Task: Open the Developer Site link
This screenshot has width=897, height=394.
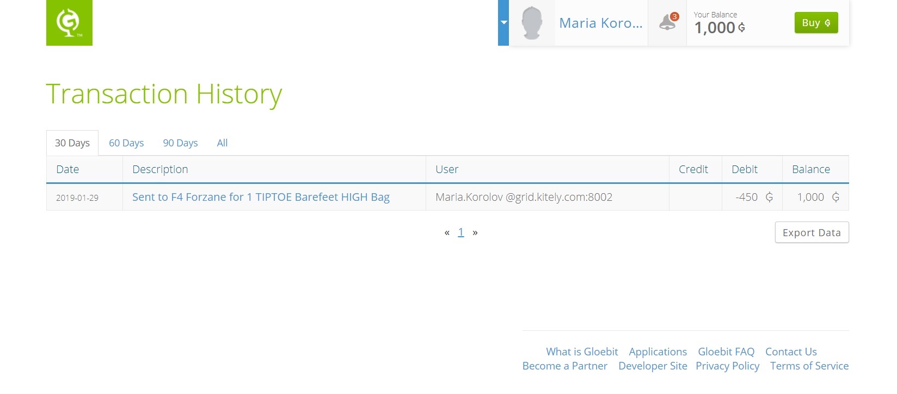Action: (653, 366)
